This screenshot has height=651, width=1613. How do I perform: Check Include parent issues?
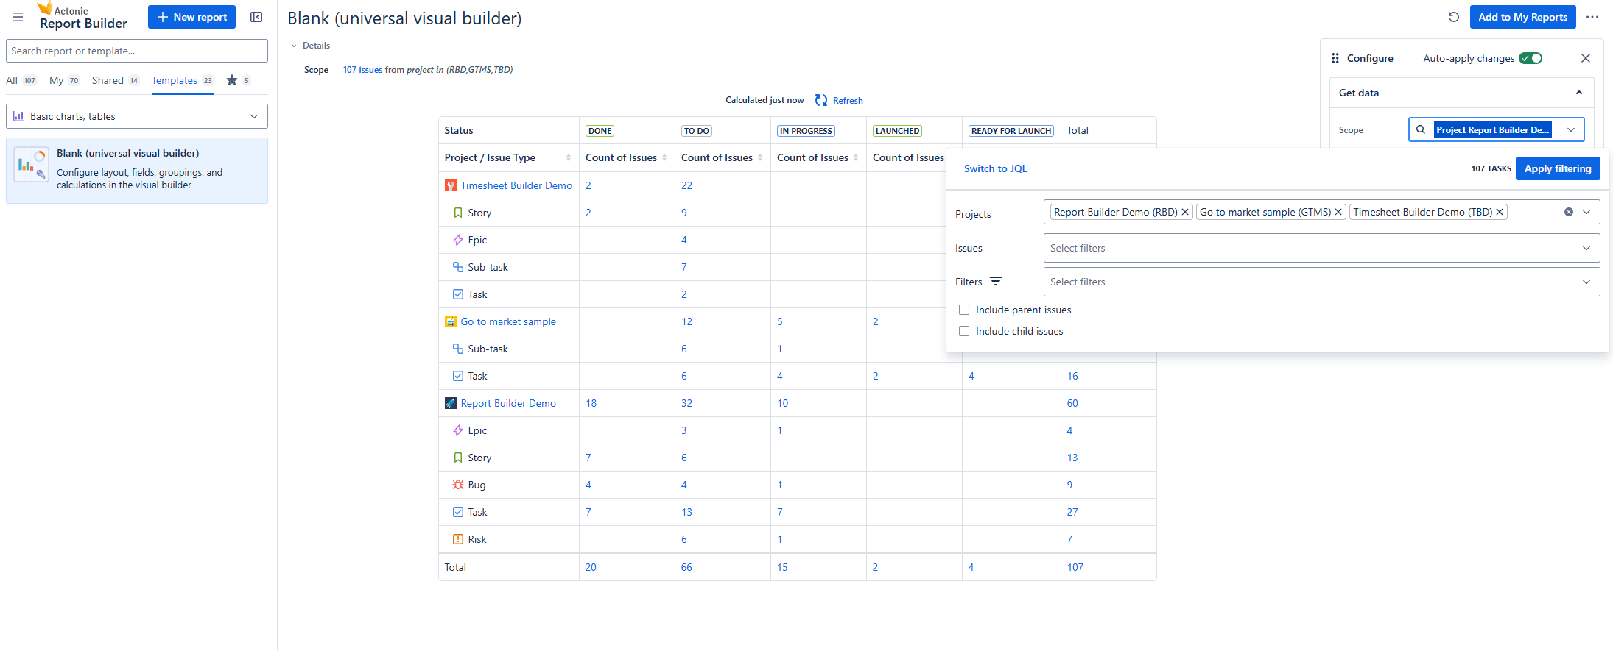(964, 310)
